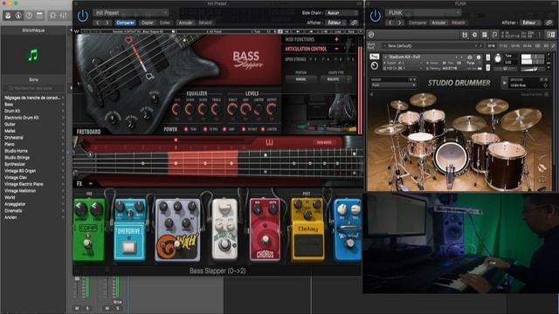
Task: Click Comparer button in Bass Slapper
Action: [x=125, y=23]
